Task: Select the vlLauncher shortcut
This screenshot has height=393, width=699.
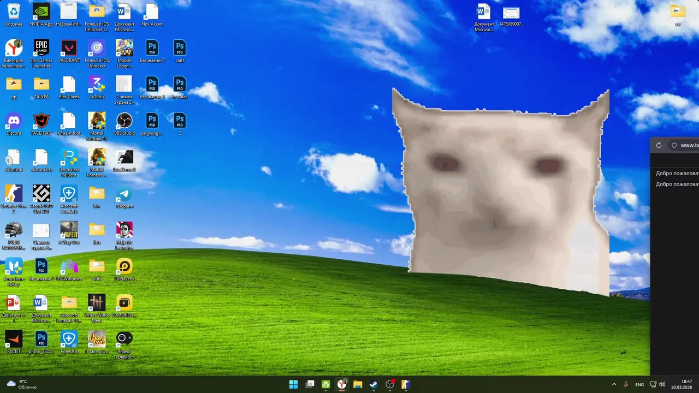Action: (42, 160)
